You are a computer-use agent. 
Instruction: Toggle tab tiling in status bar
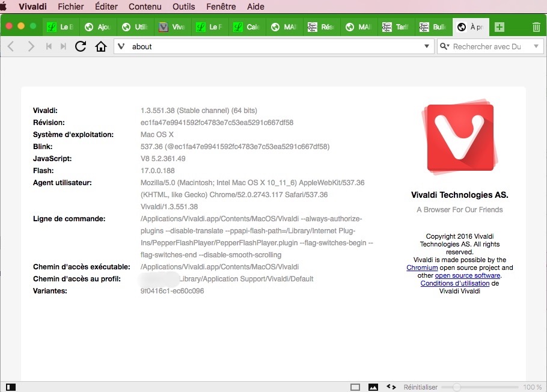tap(355, 387)
